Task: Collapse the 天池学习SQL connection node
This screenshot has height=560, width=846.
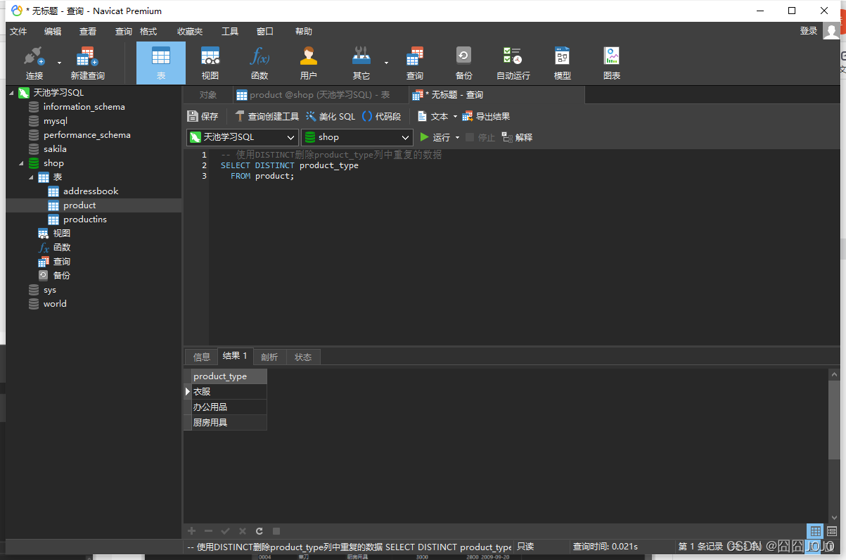Action: click(11, 93)
